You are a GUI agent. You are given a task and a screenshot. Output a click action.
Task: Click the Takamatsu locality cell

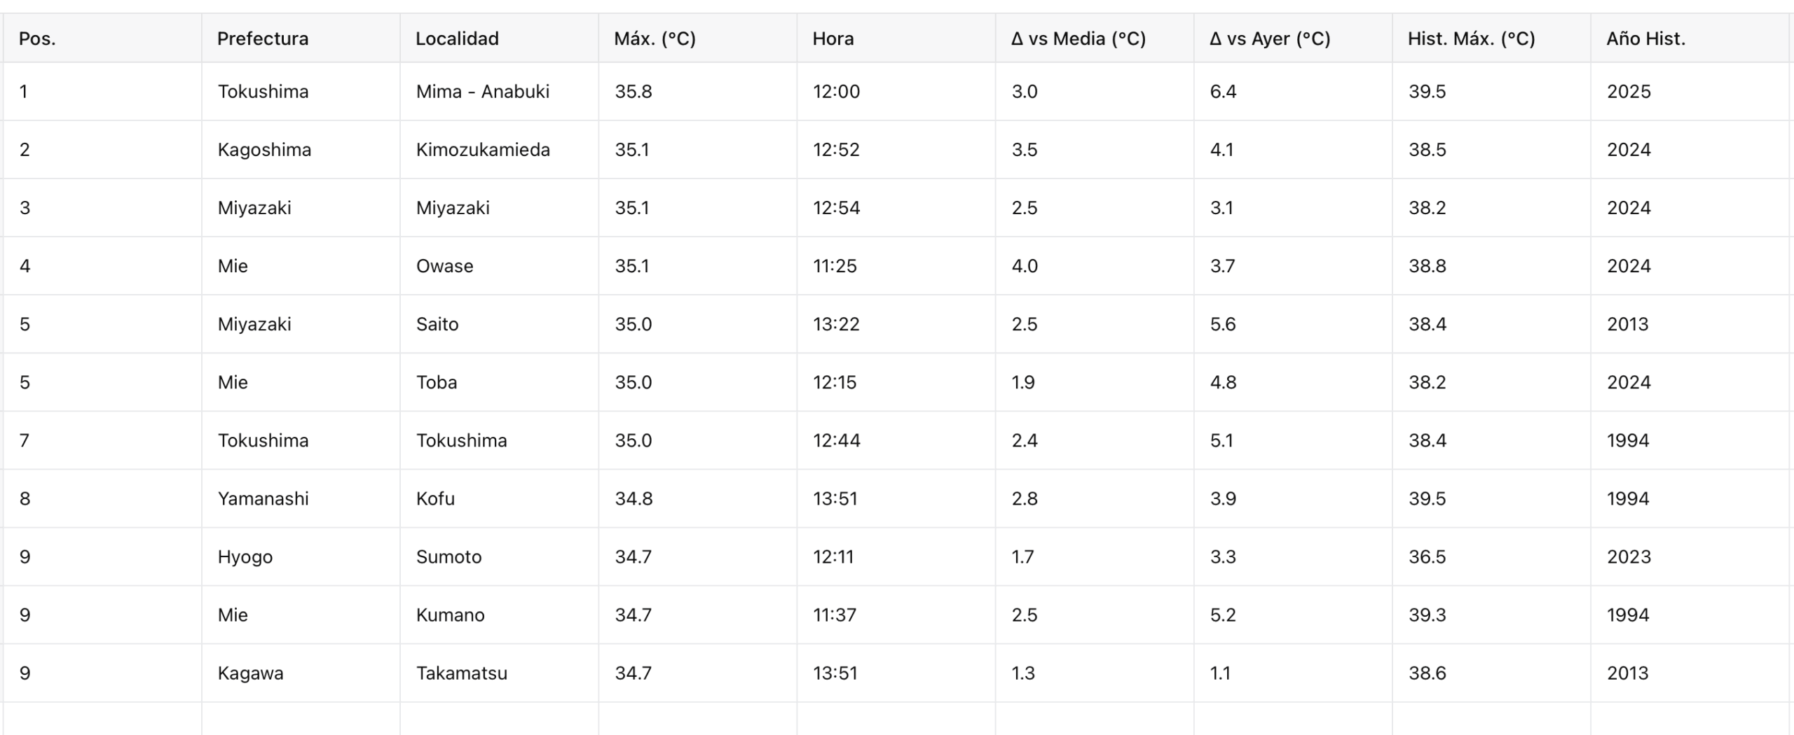tap(462, 673)
